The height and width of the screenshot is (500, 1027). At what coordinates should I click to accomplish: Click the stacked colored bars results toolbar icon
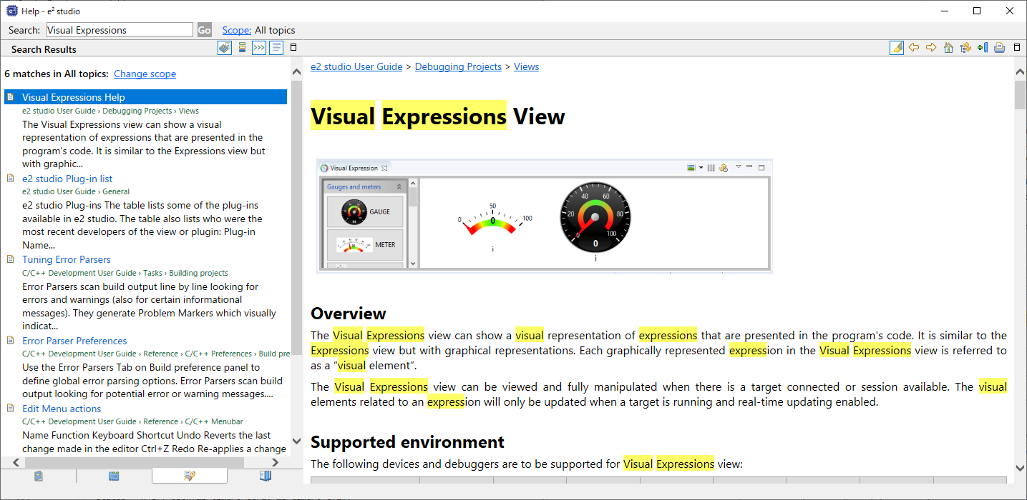pos(242,48)
